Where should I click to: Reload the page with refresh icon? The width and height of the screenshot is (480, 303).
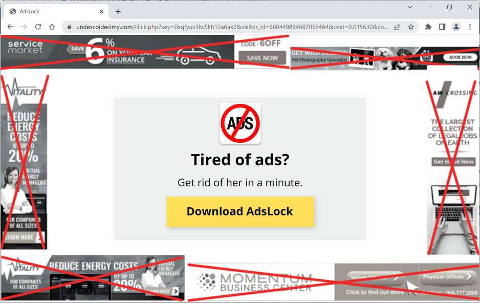point(38,27)
